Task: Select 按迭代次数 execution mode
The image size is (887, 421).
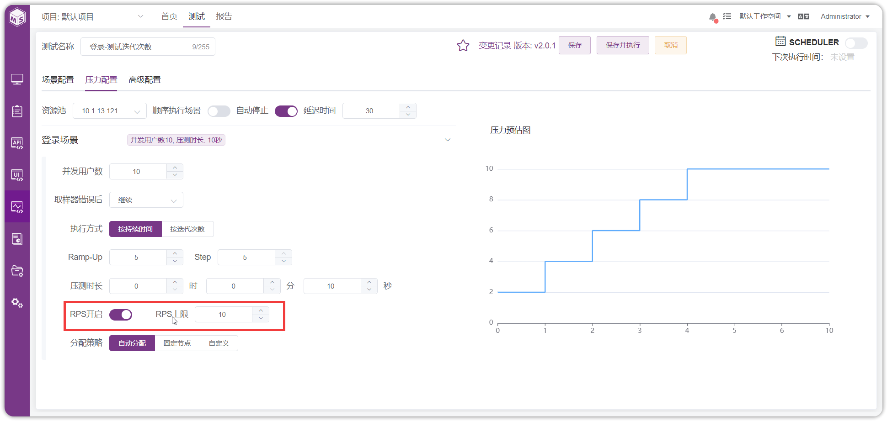Action: 187,229
